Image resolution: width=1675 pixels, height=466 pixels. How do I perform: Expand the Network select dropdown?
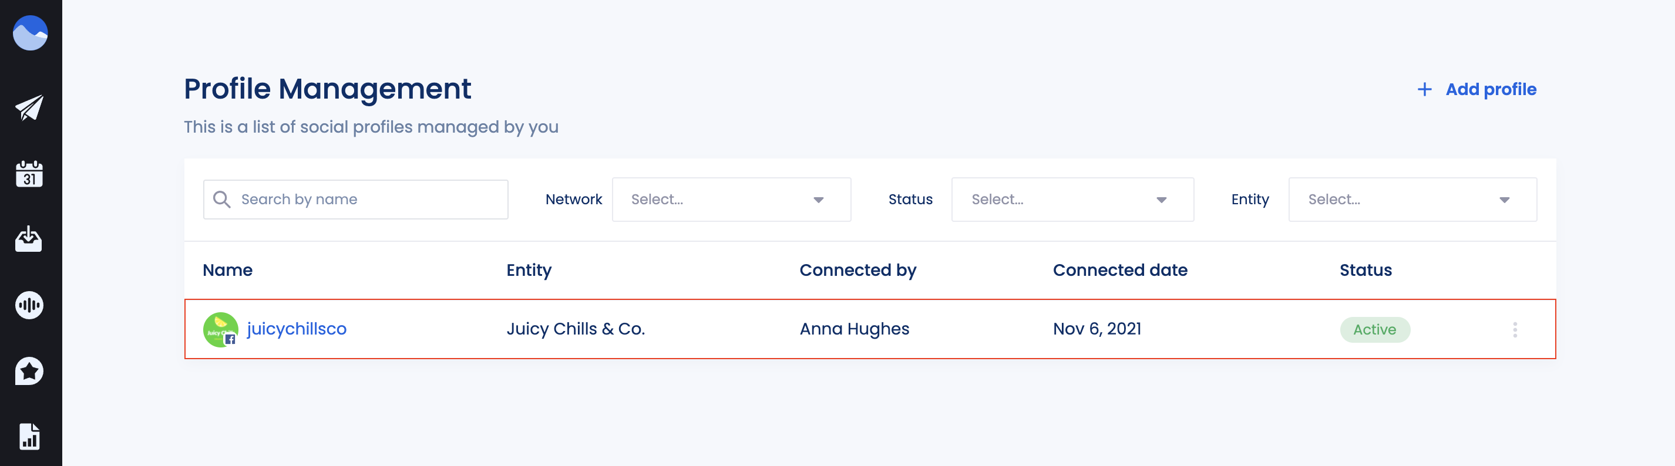point(731,200)
